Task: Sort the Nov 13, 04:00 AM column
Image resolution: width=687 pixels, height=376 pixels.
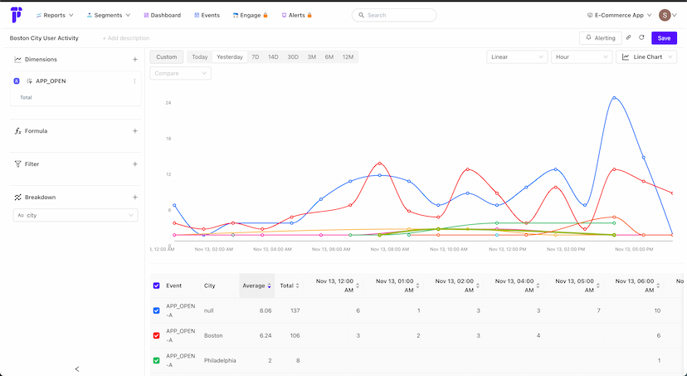Action: point(538,286)
